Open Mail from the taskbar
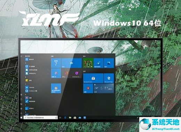 pos(80,118)
